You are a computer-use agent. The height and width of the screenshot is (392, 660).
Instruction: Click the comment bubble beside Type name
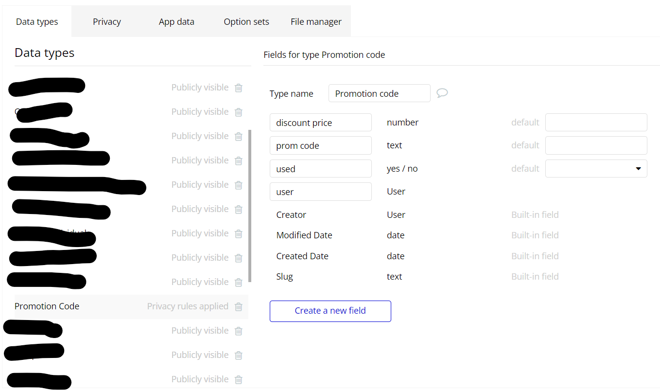click(442, 93)
